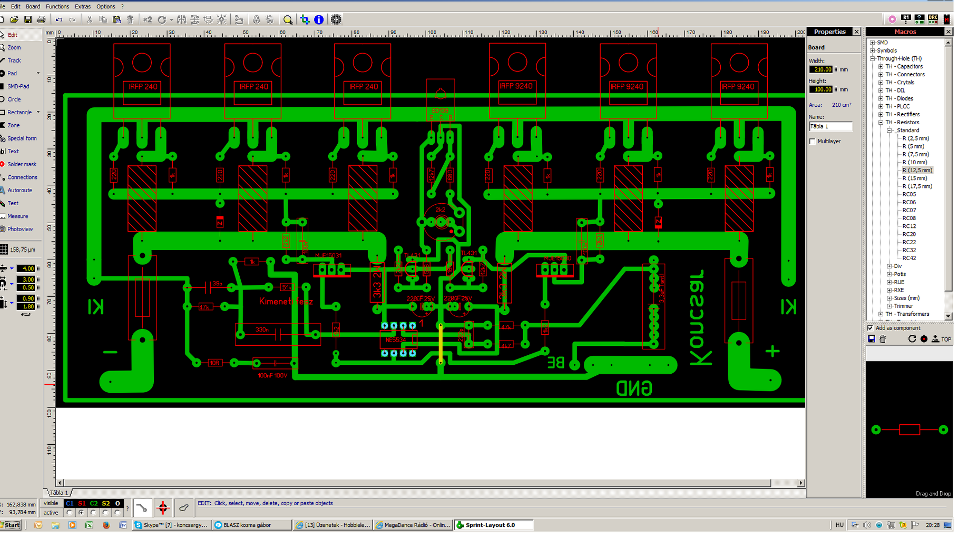959x539 pixels.
Task: Print the board layout
Action: 41,20
